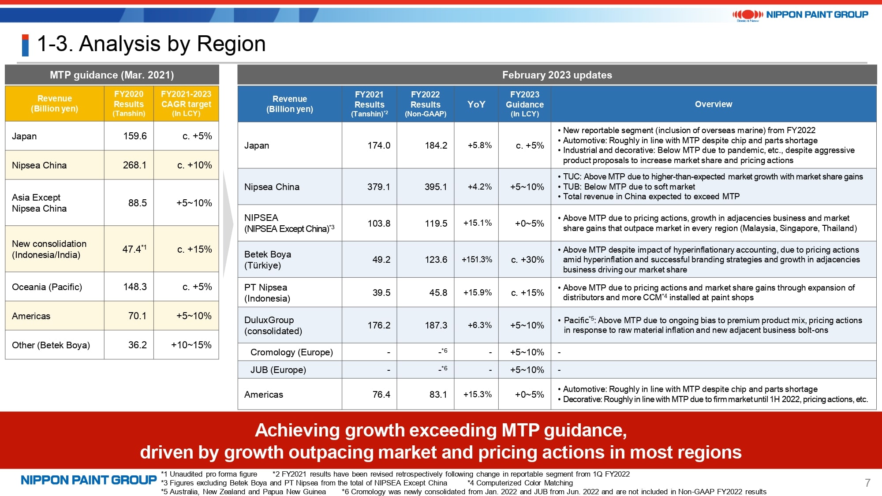
Task: Click Americas FY2021 value 76.4
Action: tap(381, 394)
